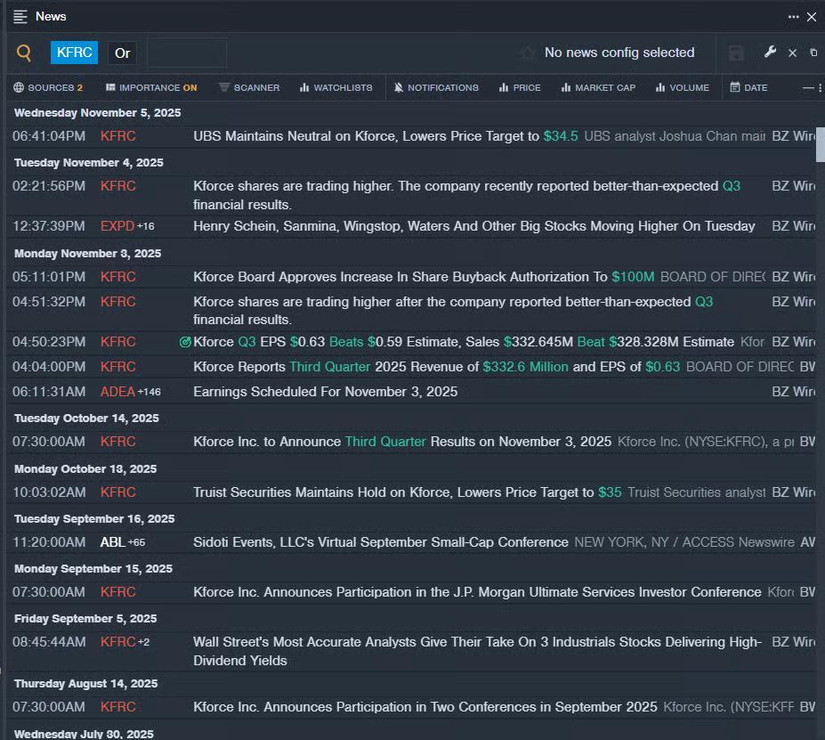Toggle the Or search operator
This screenshot has width=825, height=740.
click(123, 53)
